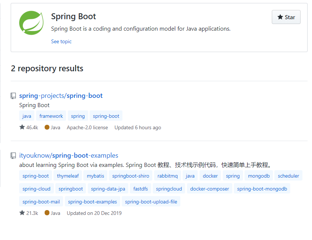Open the See topic link
The width and height of the screenshot is (312, 240).
click(x=61, y=41)
